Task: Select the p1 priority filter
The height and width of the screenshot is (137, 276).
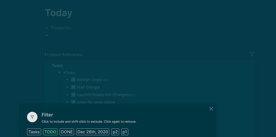Action: coord(125,132)
